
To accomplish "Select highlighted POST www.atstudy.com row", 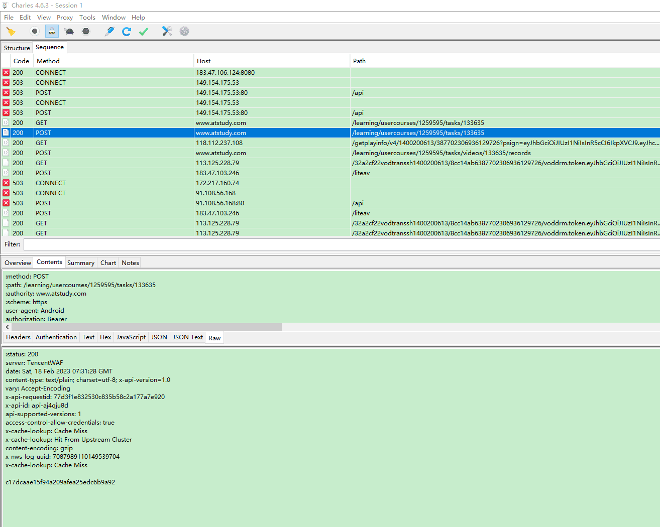I will 330,133.
